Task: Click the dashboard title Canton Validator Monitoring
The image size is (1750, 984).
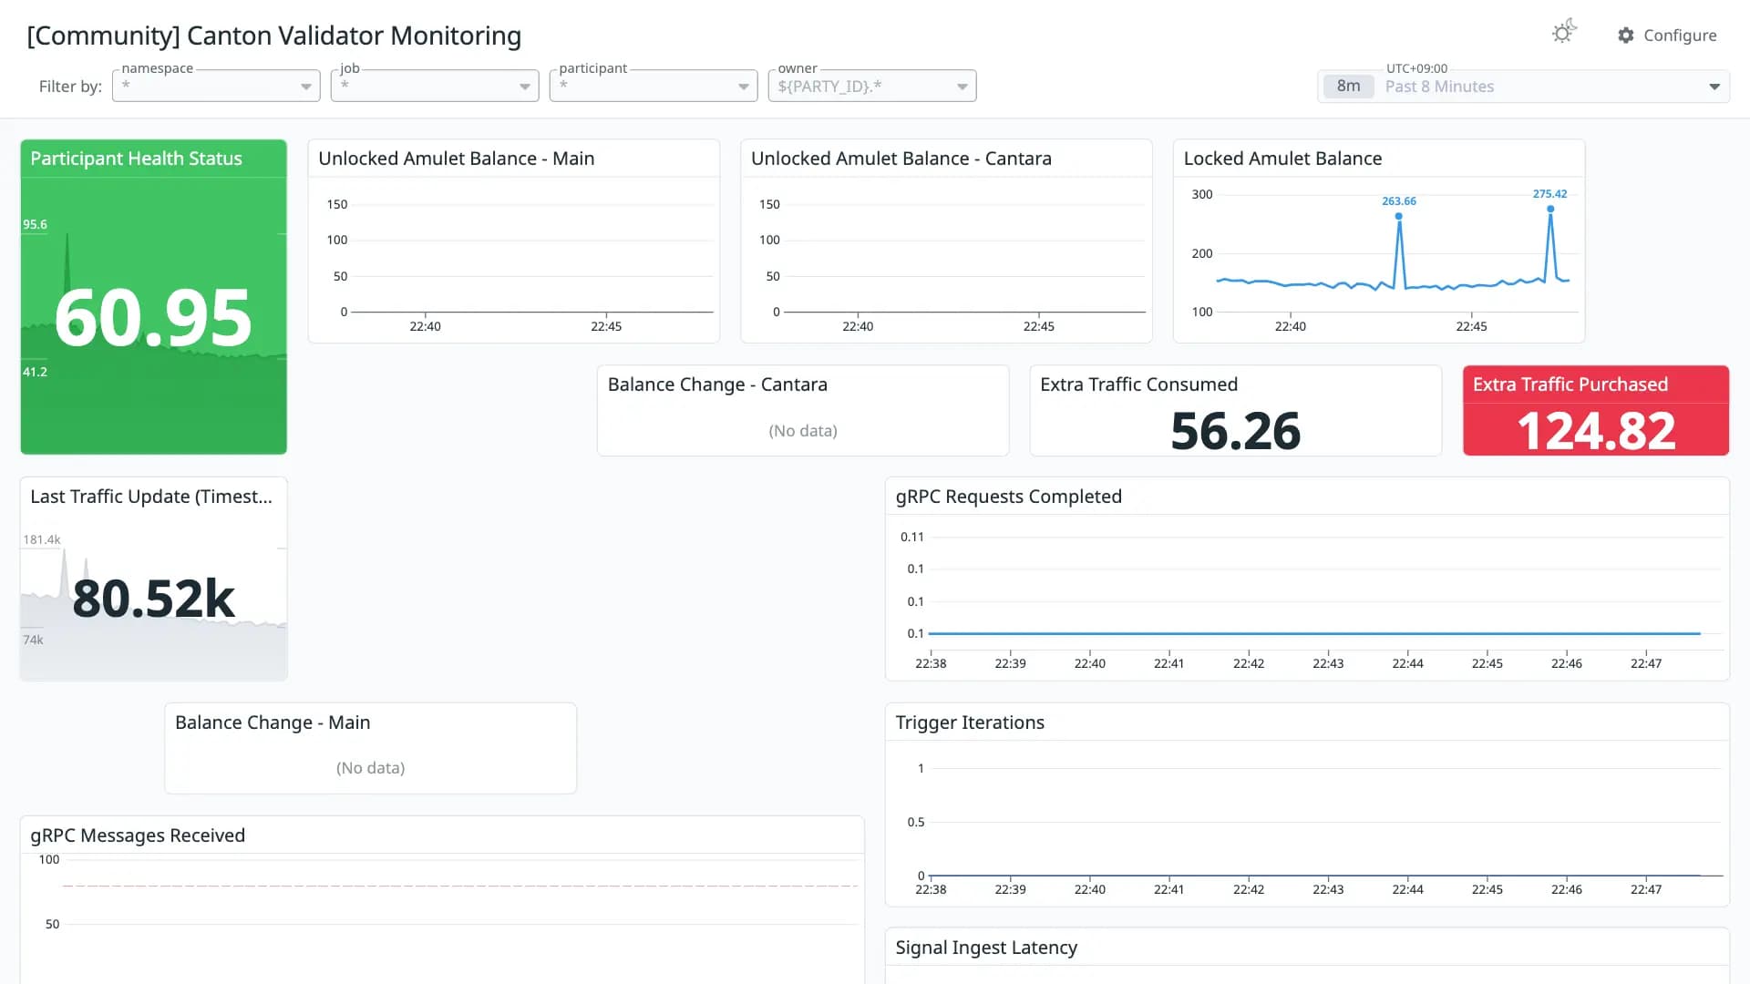Action: pos(274,36)
